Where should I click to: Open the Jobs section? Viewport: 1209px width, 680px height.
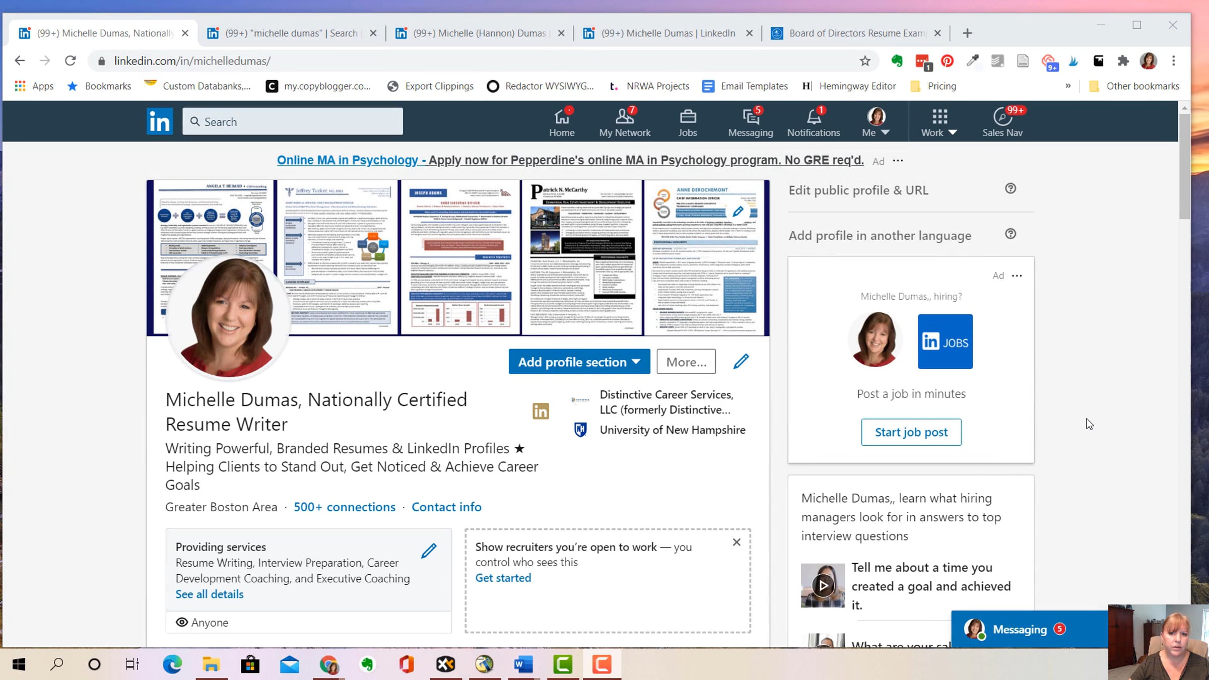[x=688, y=122]
